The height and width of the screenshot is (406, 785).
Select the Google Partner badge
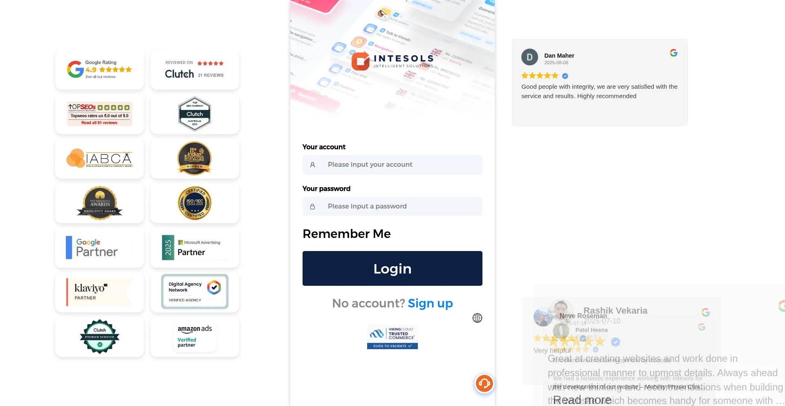click(x=99, y=248)
